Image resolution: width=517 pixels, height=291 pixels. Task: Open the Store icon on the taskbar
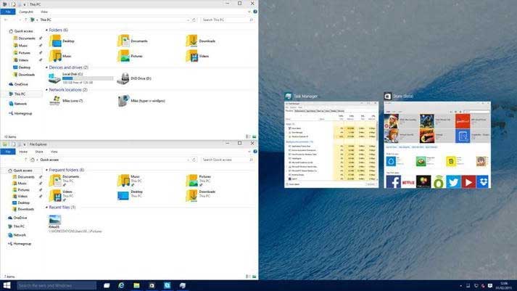coord(152,285)
